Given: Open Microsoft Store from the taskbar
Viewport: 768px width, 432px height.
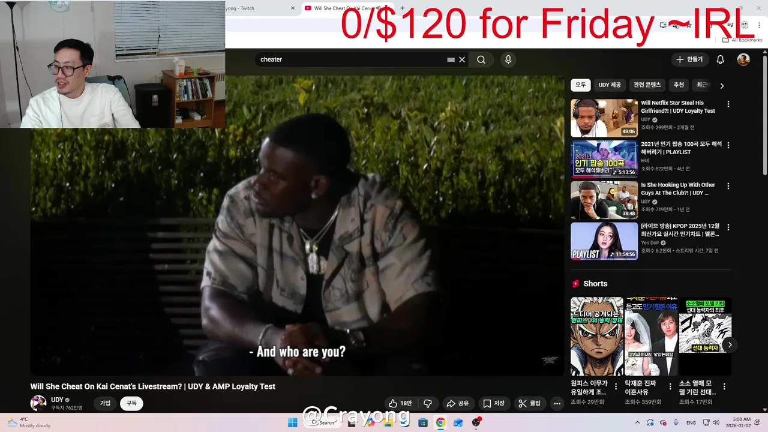Looking at the screenshot, I should pyautogui.click(x=423, y=422).
